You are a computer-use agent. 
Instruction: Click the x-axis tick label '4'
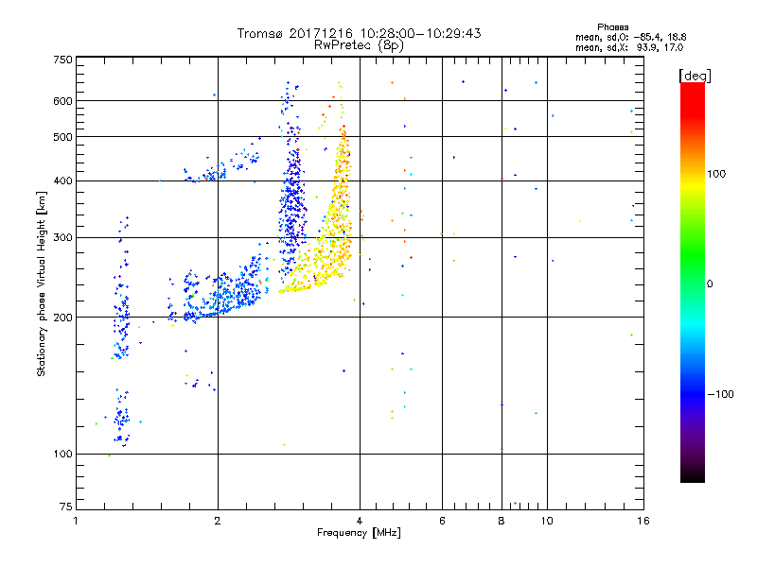point(360,521)
